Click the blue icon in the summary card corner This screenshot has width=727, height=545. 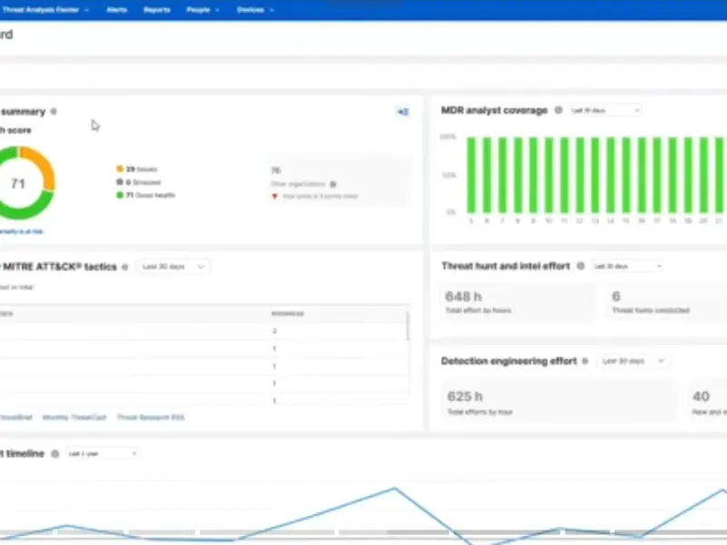[403, 112]
